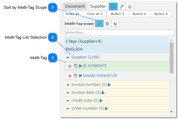Select the Google Ireland Ltd tag text

pyautogui.click(x=100, y=76)
